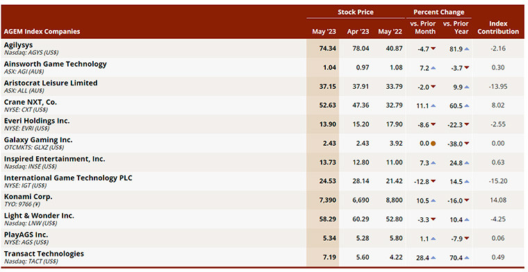Click the down arrow beside Galaxy Gaming -38.0
Image resolution: width=528 pixels, height=272 pixels.
[x=466, y=144]
